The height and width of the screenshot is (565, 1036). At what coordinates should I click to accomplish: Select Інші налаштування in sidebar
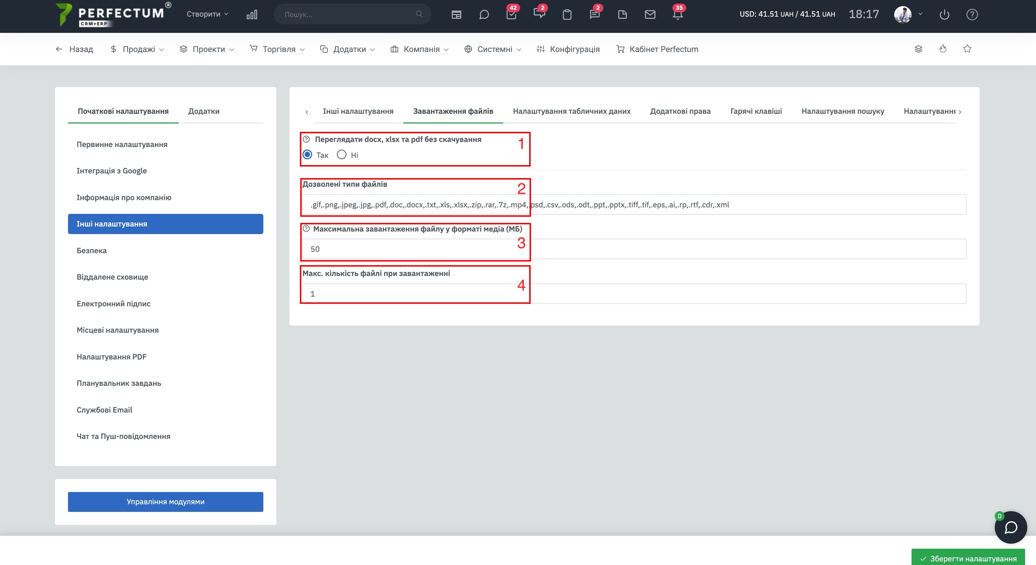pyautogui.click(x=165, y=224)
